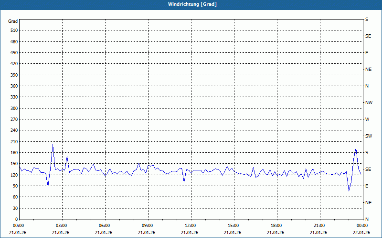382x238 pixels.
Task: Click the 21:00 time label
Action: click(318, 226)
